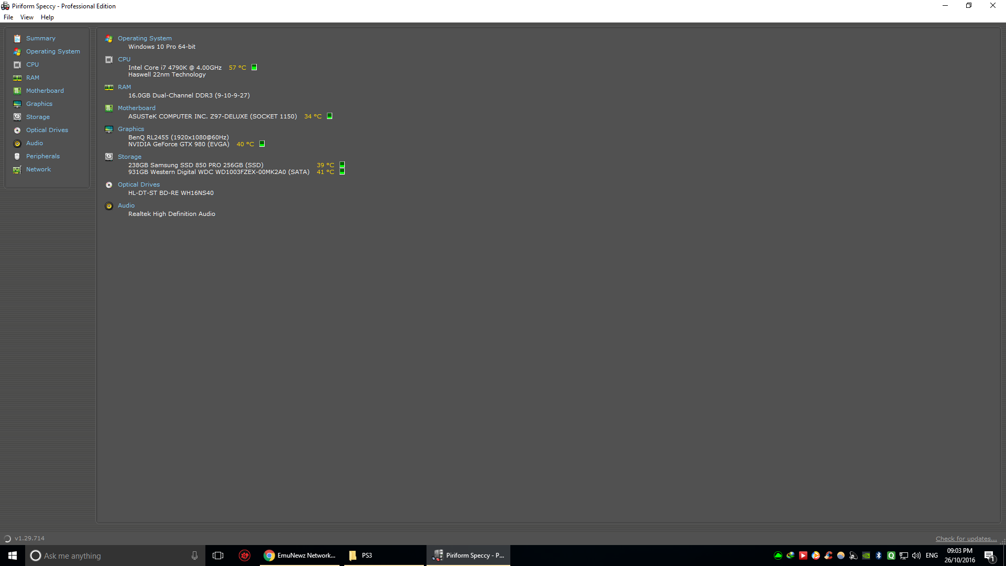
Task: Select Peripherals in the sidebar
Action: tap(43, 157)
